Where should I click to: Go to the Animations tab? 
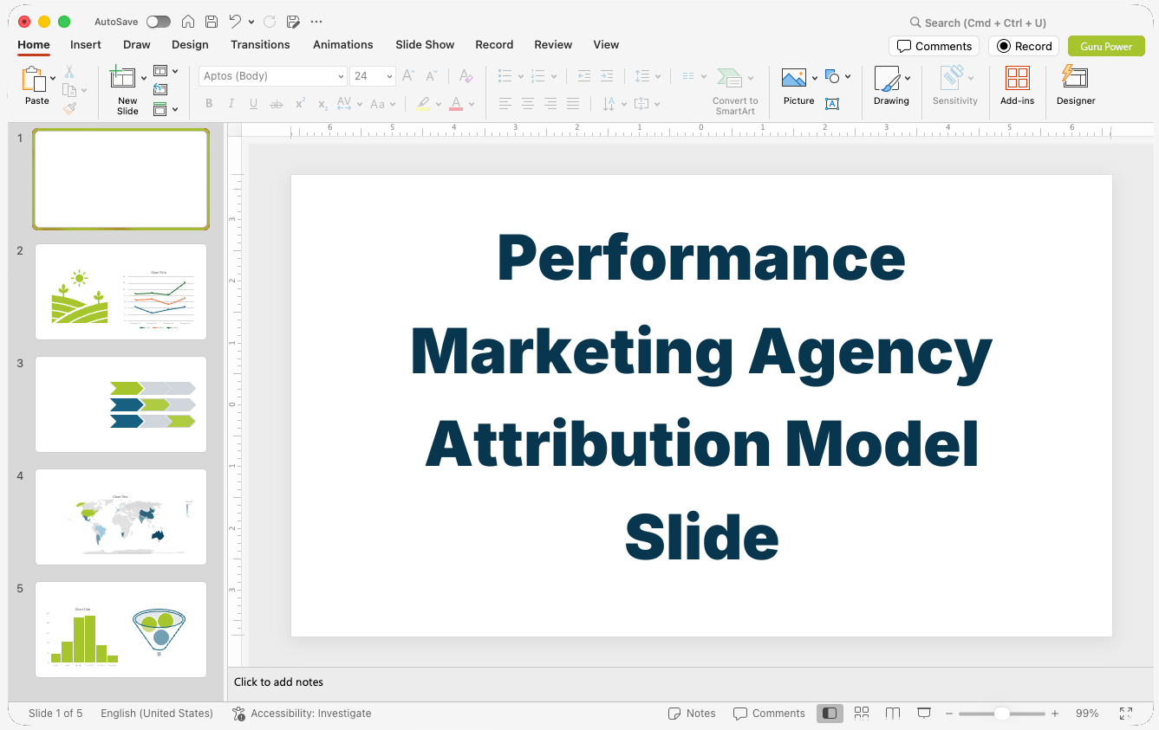(x=343, y=44)
